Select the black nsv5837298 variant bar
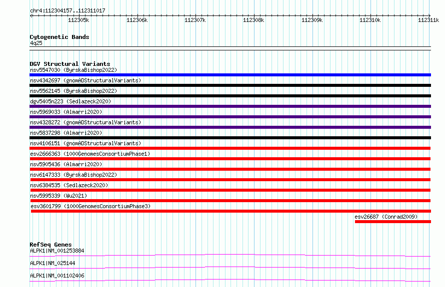The image size is (445, 287). pyautogui.click(x=230, y=138)
